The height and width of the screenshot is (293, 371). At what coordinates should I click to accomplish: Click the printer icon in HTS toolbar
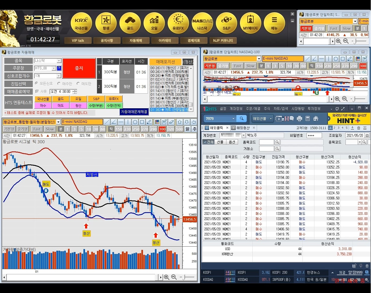click(299, 119)
